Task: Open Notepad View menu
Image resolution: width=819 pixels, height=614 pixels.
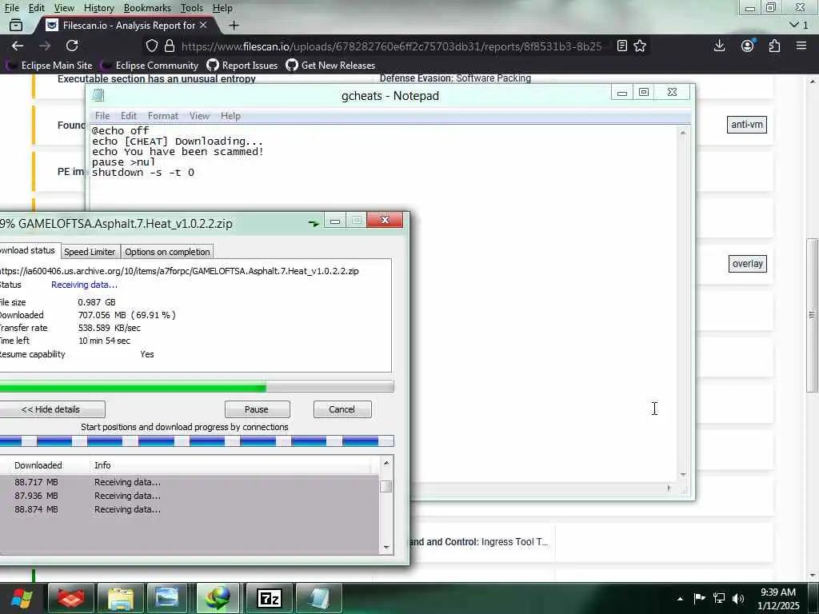Action: 199,116
